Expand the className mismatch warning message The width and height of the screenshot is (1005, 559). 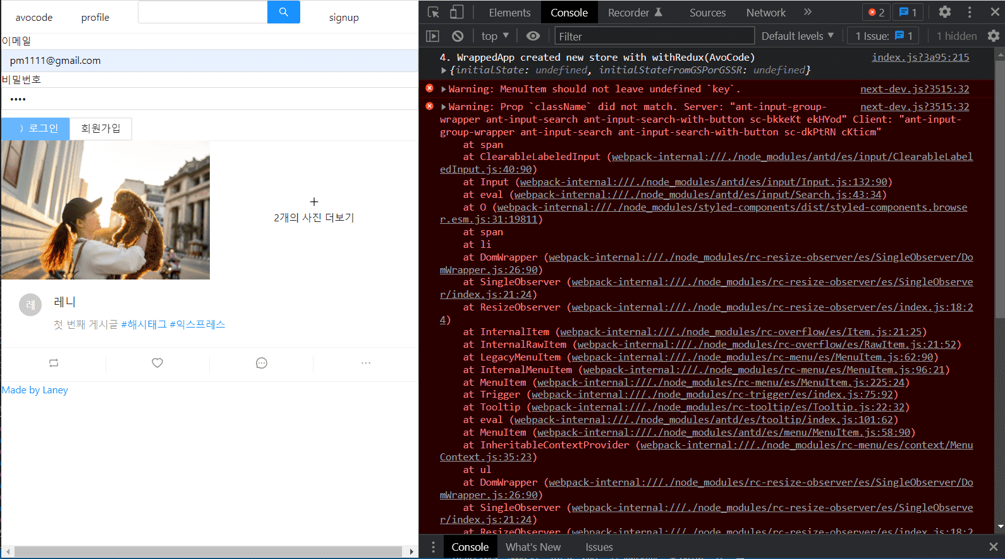[444, 107]
